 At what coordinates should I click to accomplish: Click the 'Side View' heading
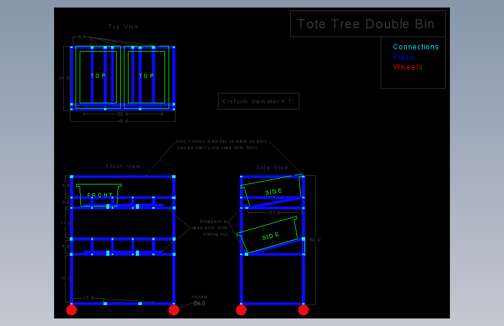(272, 168)
